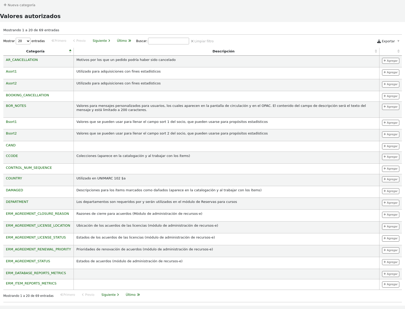Open the COUNTRY category link
This screenshot has width=405, height=309.
[x=14, y=178]
